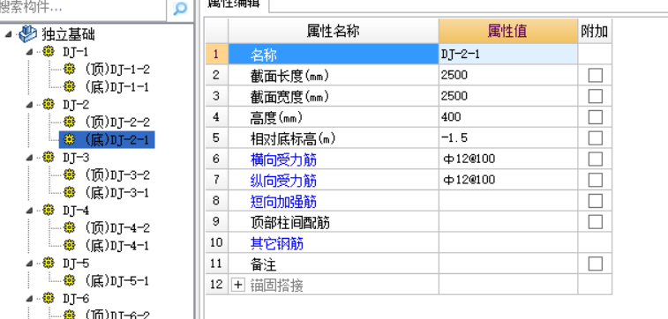Click the gear icon of (顶)DJ-1-2
The image size is (668, 319).
[70, 69]
